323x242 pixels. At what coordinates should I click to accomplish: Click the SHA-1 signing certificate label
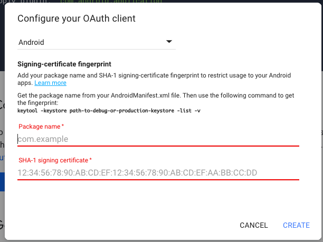point(53,160)
